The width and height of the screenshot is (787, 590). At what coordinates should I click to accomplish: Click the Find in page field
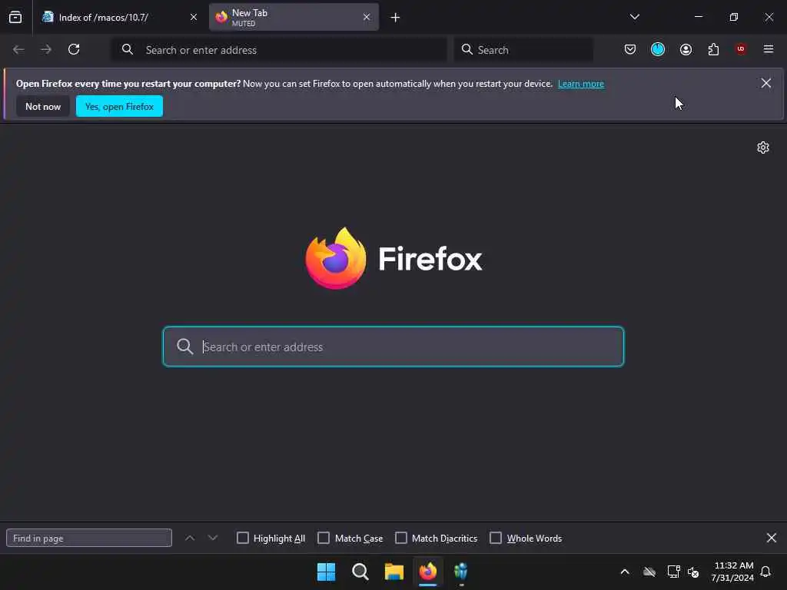pos(89,538)
